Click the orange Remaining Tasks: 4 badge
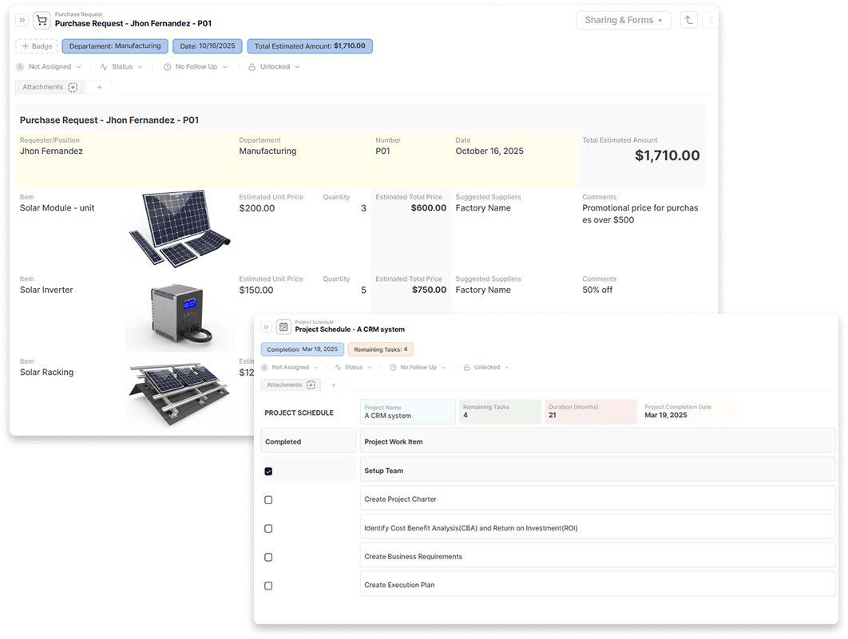 (380, 349)
